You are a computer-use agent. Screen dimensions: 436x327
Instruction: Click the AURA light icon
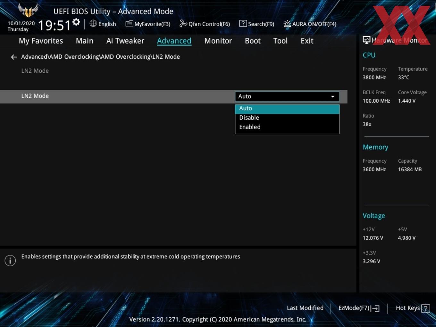287,24
